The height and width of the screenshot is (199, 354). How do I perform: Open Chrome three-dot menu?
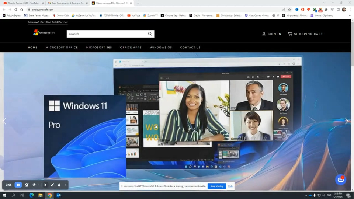pos(350,10)
